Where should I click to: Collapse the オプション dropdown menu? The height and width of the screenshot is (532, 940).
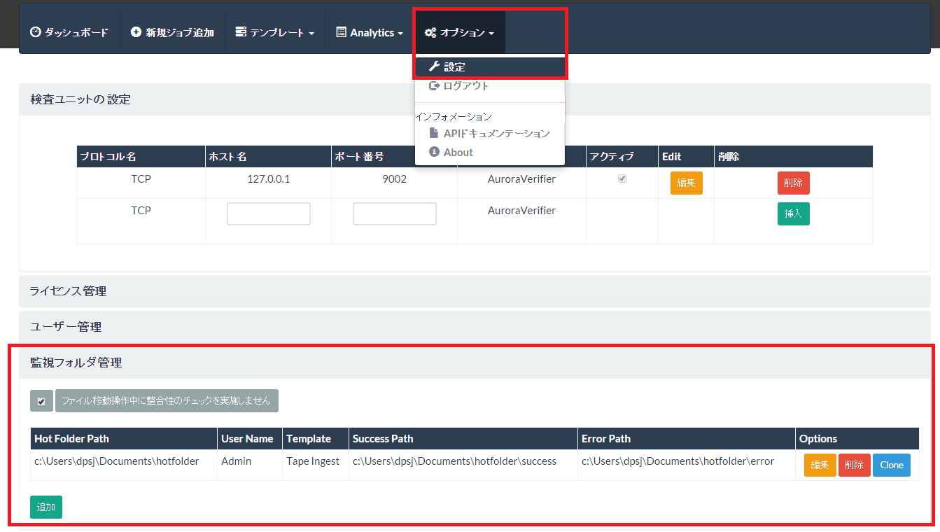(460, 32)
